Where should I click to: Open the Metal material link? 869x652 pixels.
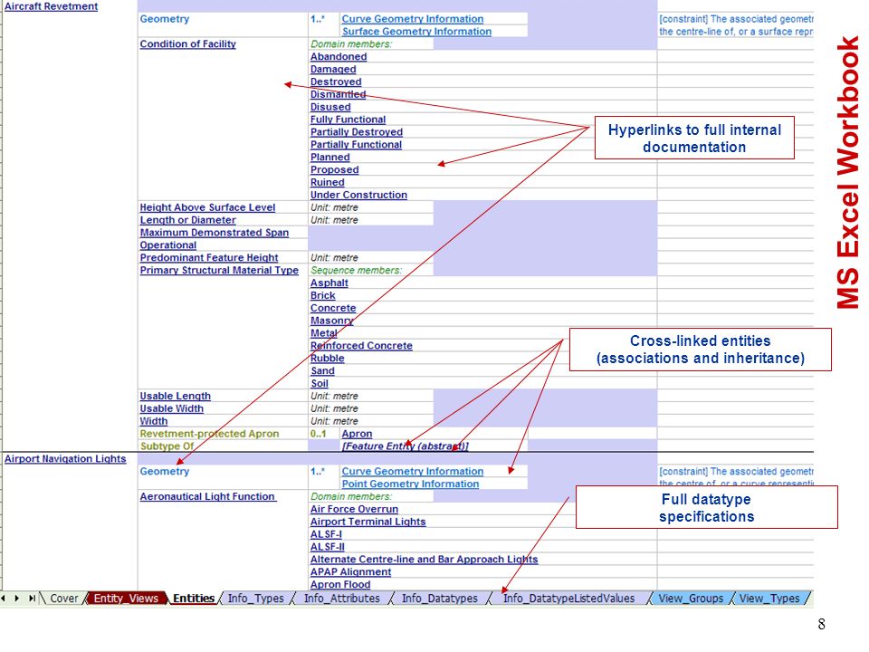click(324, 333)
